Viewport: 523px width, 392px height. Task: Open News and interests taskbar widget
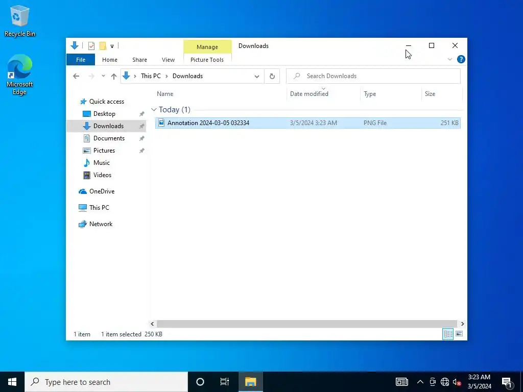point(402,382)
